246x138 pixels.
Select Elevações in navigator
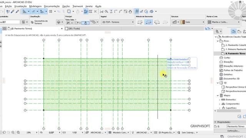[x=226, y=62]
